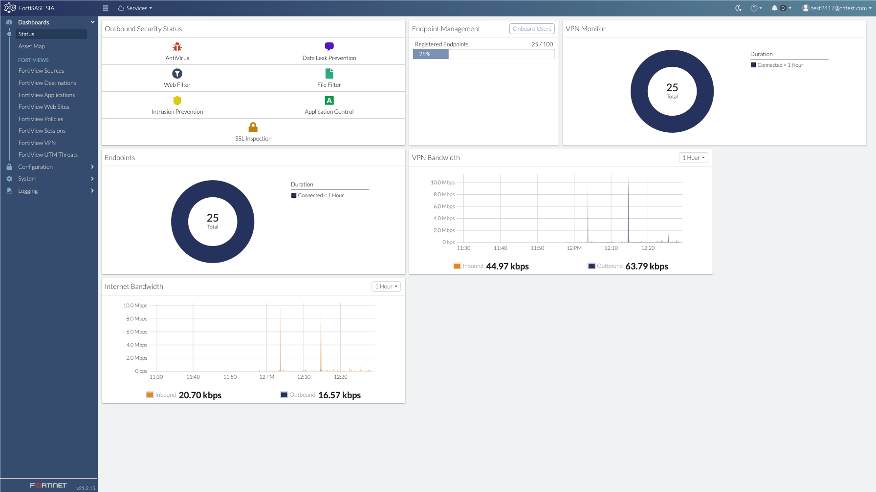This screenshot has height=492, width=876.
Task: Click the 25 / 100 endpoints count
Action: tap(542, 44)
